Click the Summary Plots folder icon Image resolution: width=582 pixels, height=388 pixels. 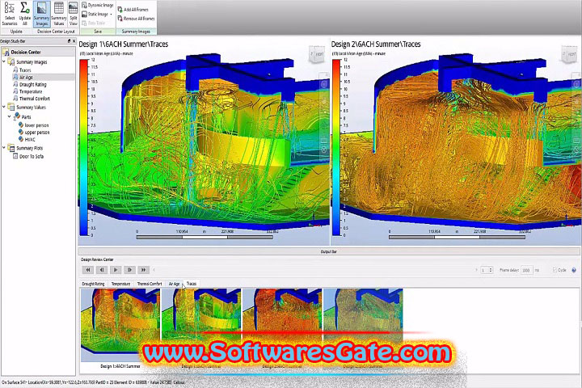[11, 148]
